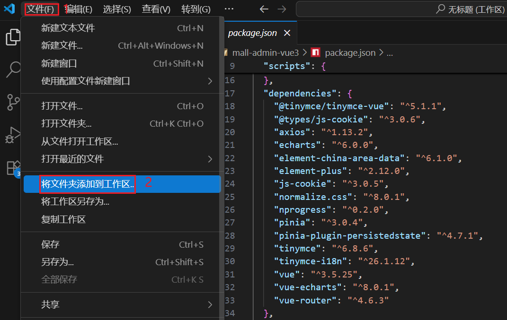Click the package.json breadcrumb item
Viewport: 507px width, 320px height.
350,52
